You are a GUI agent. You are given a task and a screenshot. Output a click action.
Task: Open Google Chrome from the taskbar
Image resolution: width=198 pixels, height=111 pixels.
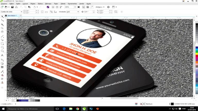(x=77, y=109)
